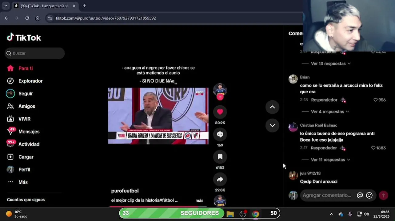
Task: Reply to Brian's comment
Action: pyautogui.click(x=324, y=100)
